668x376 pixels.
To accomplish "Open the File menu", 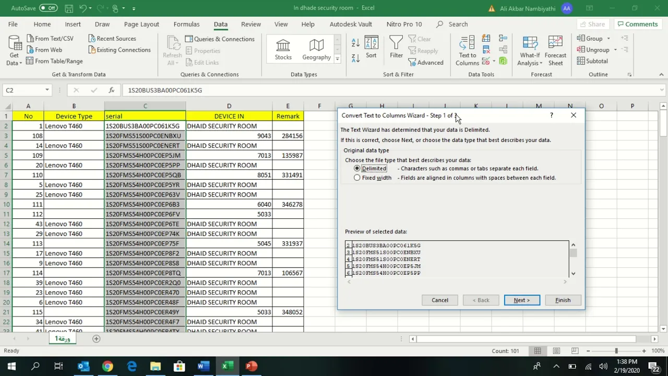I will point(13,24).
